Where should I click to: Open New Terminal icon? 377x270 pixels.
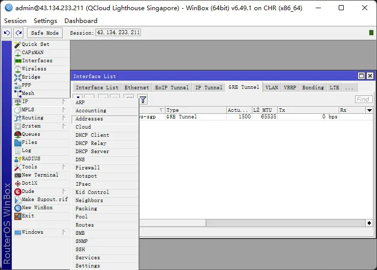(x=18, y=175)
